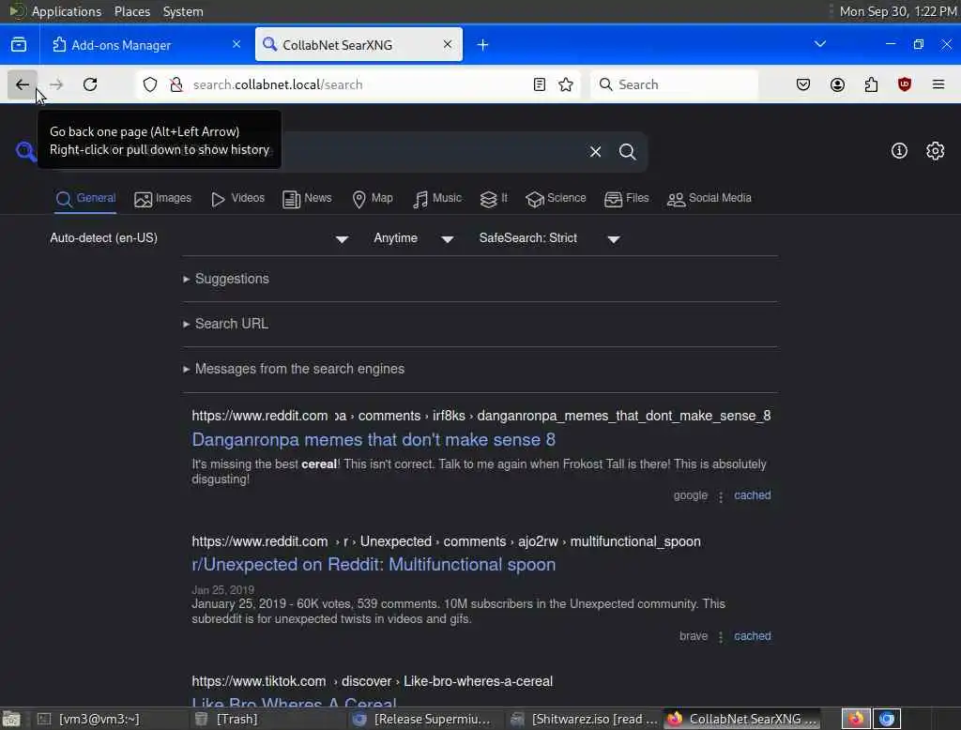Open the Auto-detect language dropdown
Image resolution: width=961 pixels, height=730 pixels.
(199, 238)
